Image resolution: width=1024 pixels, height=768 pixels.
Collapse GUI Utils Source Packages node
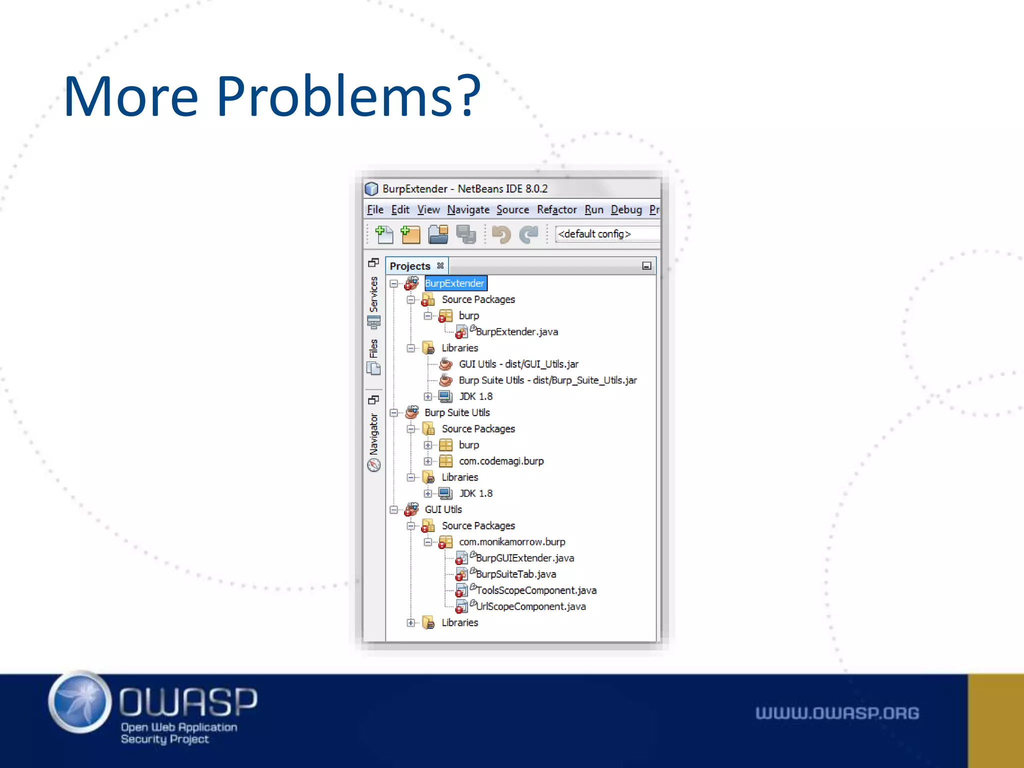pos(411,526)
